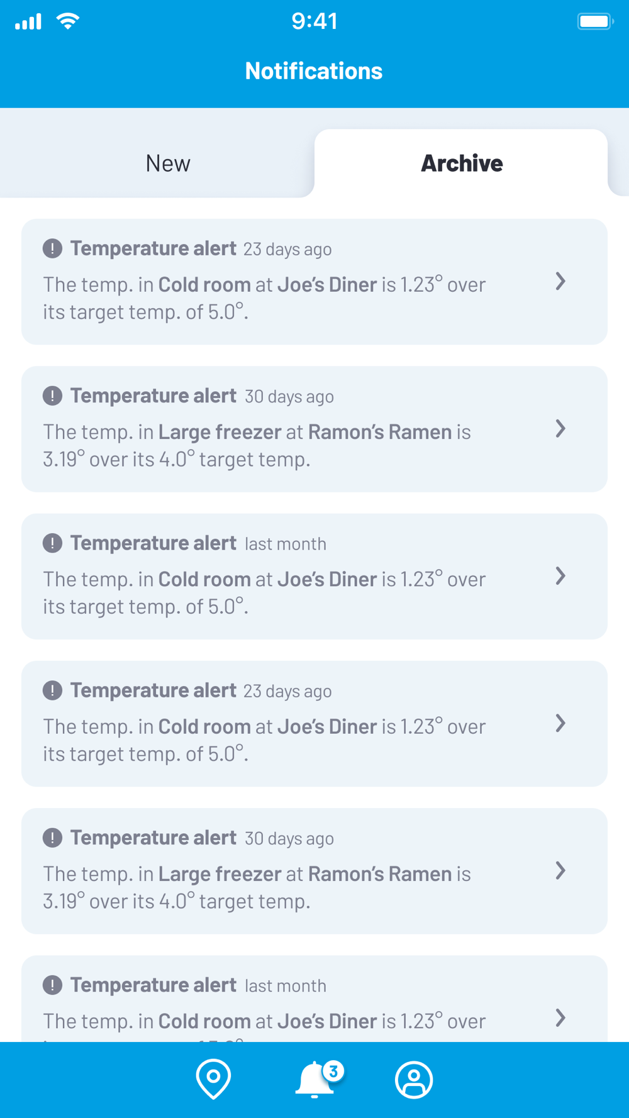Tap the notifications bell icon
Screen dimensions: 629x1118
coord(314,1080)
